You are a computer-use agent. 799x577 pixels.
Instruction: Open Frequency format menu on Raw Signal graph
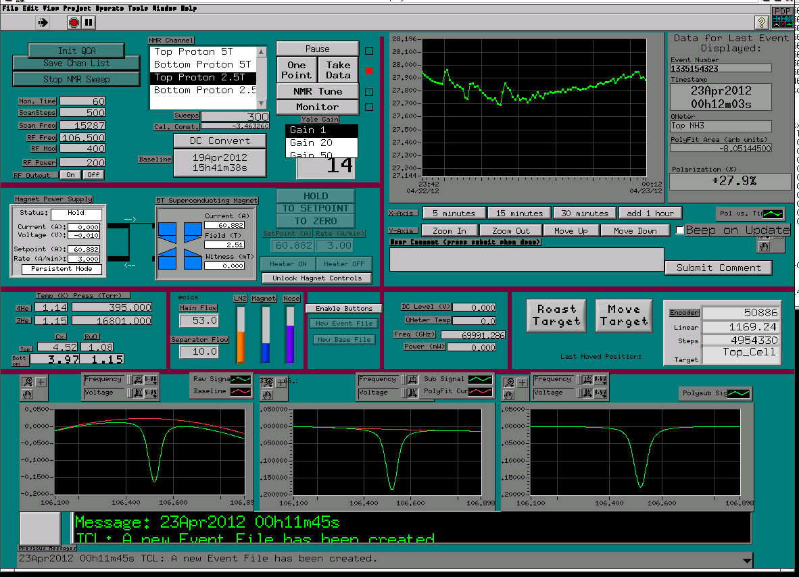(x=151, y=380)
